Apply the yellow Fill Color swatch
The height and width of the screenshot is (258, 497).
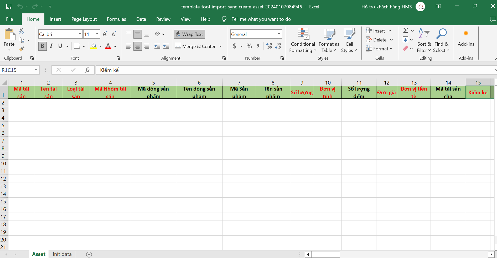[94, 46]
